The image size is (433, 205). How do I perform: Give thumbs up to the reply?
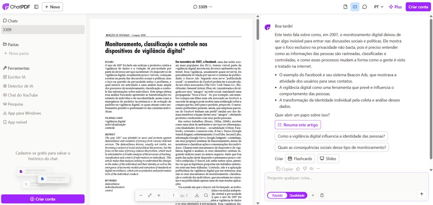click(298, 168)
